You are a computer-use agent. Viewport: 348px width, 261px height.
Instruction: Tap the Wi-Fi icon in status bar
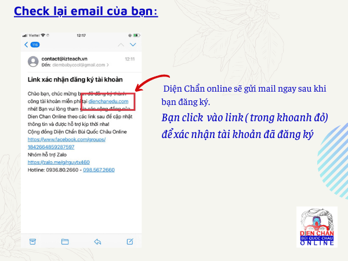(x=43, y=35)
